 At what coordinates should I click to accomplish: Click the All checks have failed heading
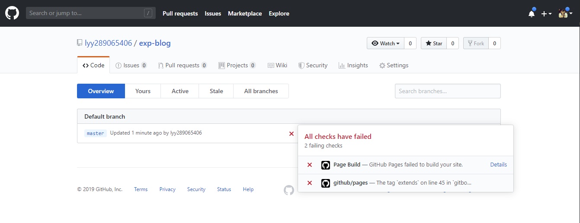coord(338,136)
